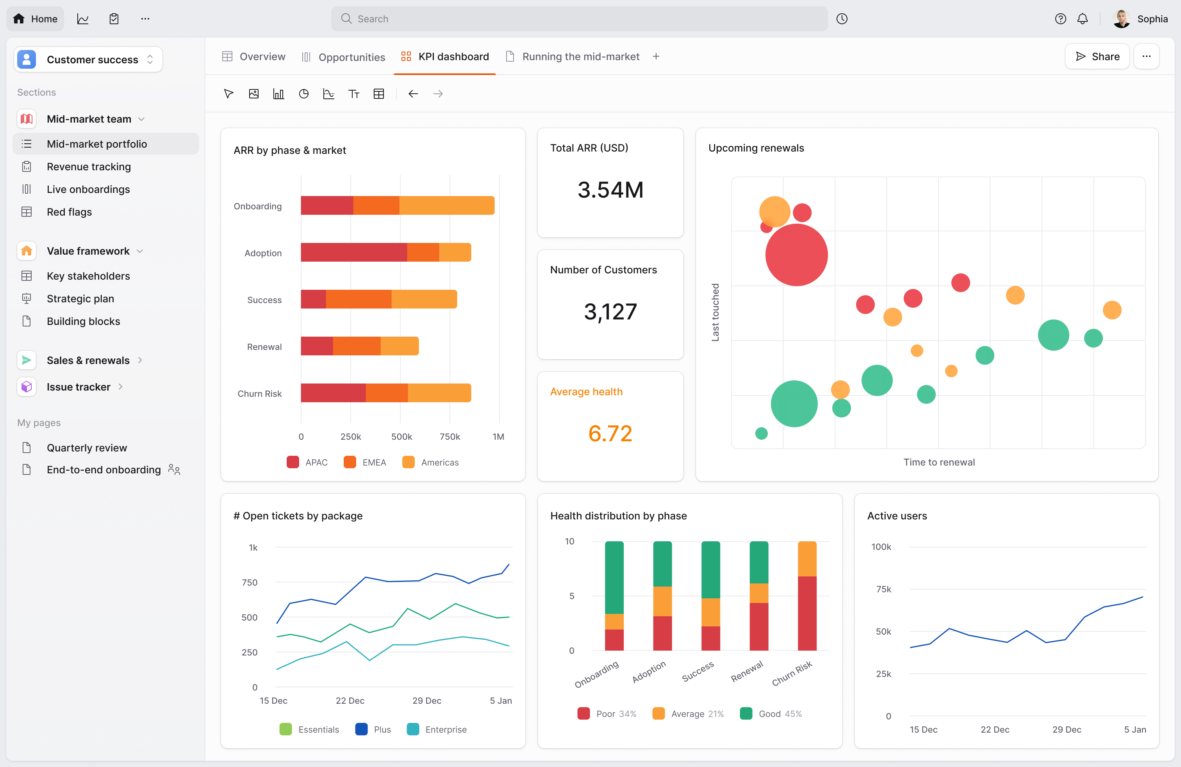Screen dimensions: 1181x767
Task: Open the Quarterly review page
Action: point(87,448)
